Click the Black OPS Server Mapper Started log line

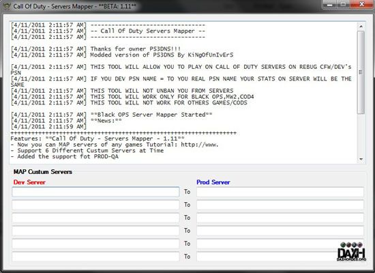(111, 115)
